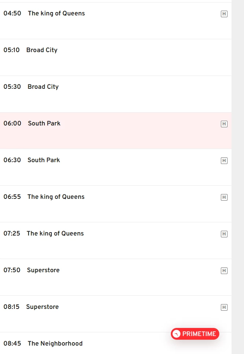Open South Park airing at 06:30
Image resolution: width=244 pixels, height=354 pixels.
pyautogui.click(x=44, y=160)
